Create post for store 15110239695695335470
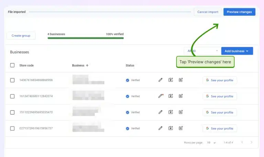This screenshot has height=157, width=264. coord(181,112)
